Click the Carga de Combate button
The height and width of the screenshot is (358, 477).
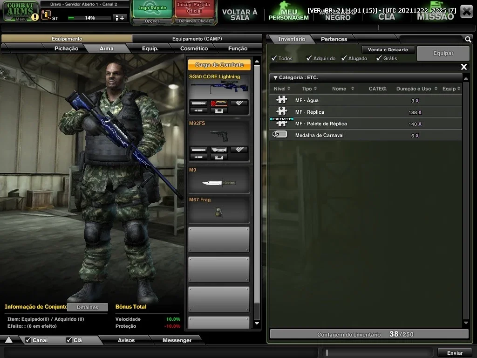(x=219, y=65)
